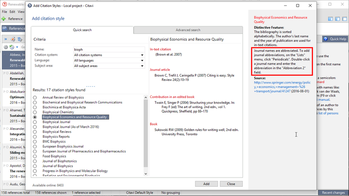Select the Biophysical Chemistry radio button
Screen dimensions: 349x196
35,112
